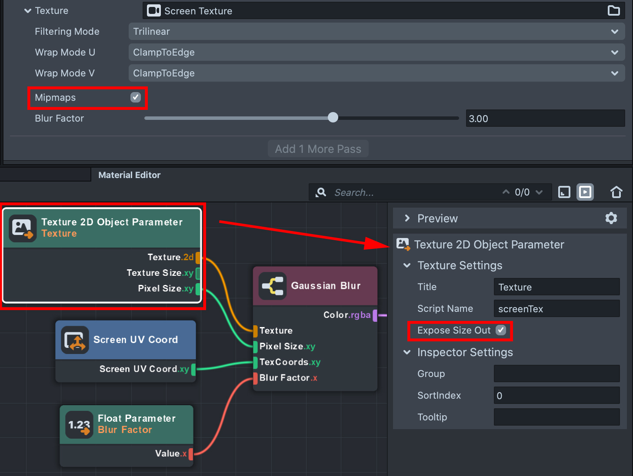Open the Preview settings gear
The height and width of the screenshot is (476, 633).
[611, 218]
